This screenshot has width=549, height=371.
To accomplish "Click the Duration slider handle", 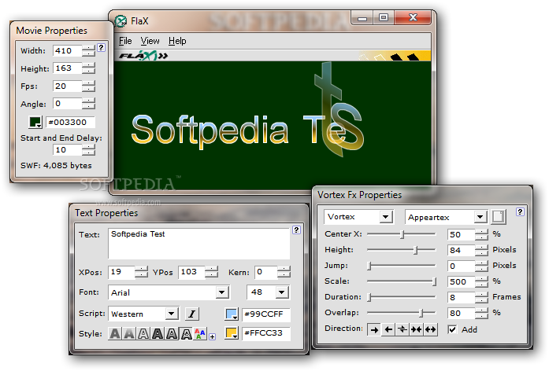I will click(x=369, y=297).
